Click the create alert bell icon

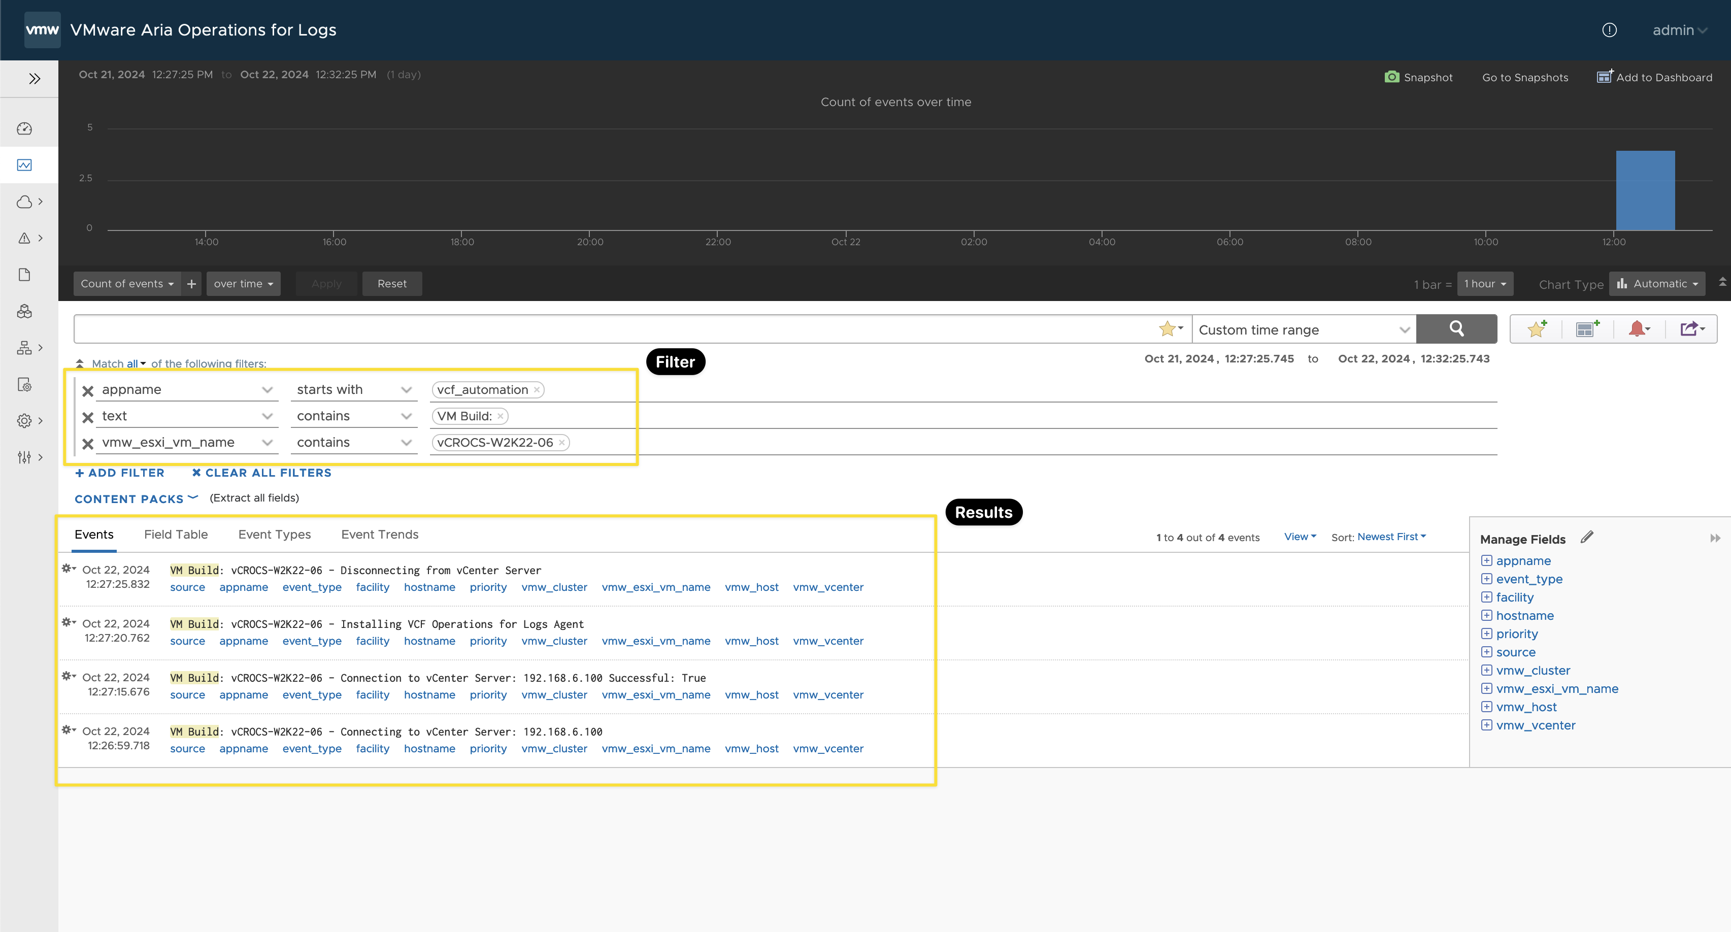click(x=1638, y=329)
